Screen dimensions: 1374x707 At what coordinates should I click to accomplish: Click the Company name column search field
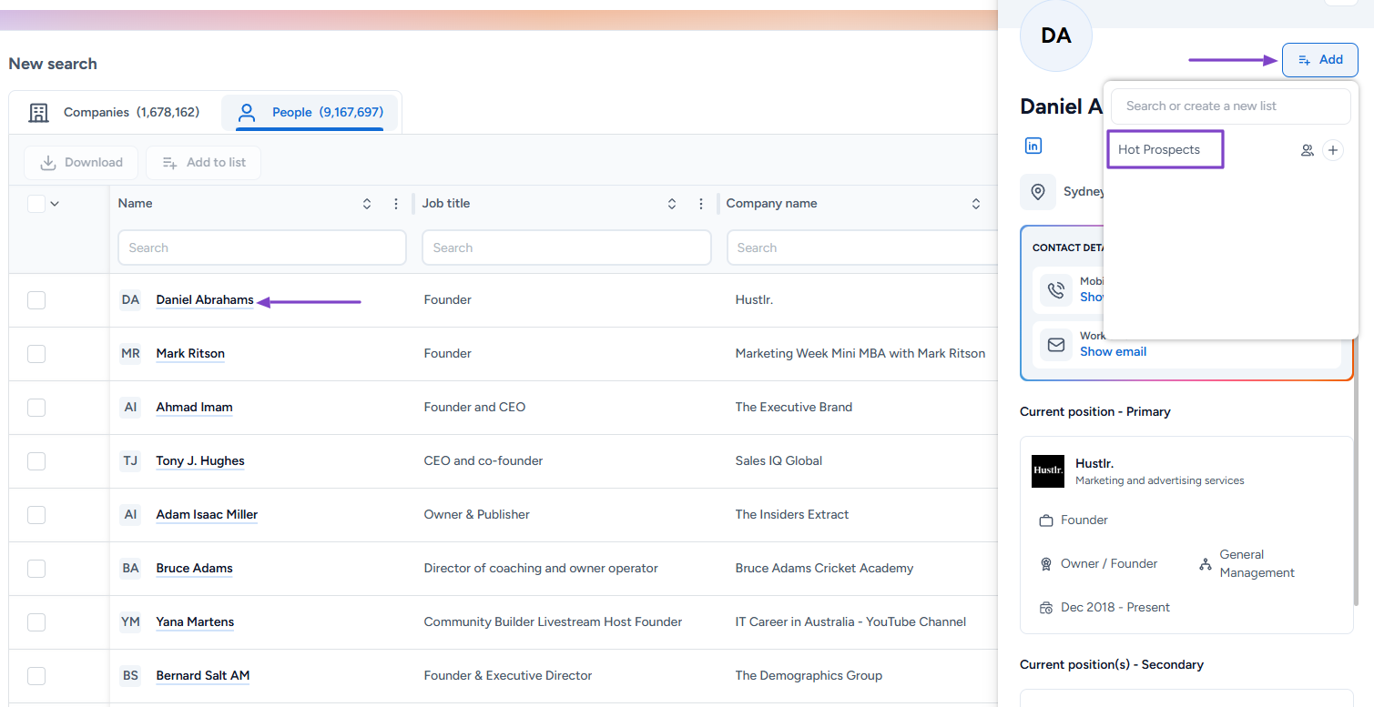[x=863, y=247]
